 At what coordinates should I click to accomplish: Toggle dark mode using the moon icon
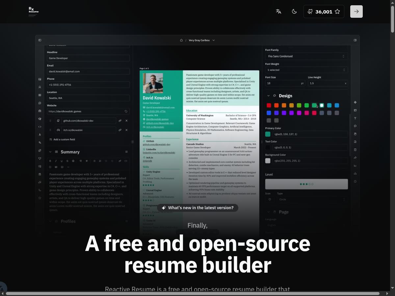pyautogui.click(x=294, y=12)
